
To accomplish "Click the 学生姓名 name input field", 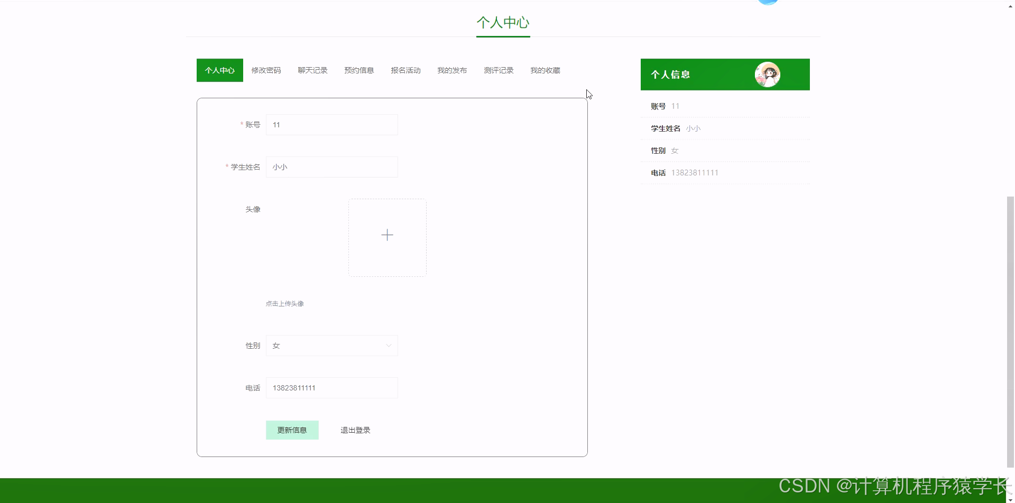I will tap(331, 166).
